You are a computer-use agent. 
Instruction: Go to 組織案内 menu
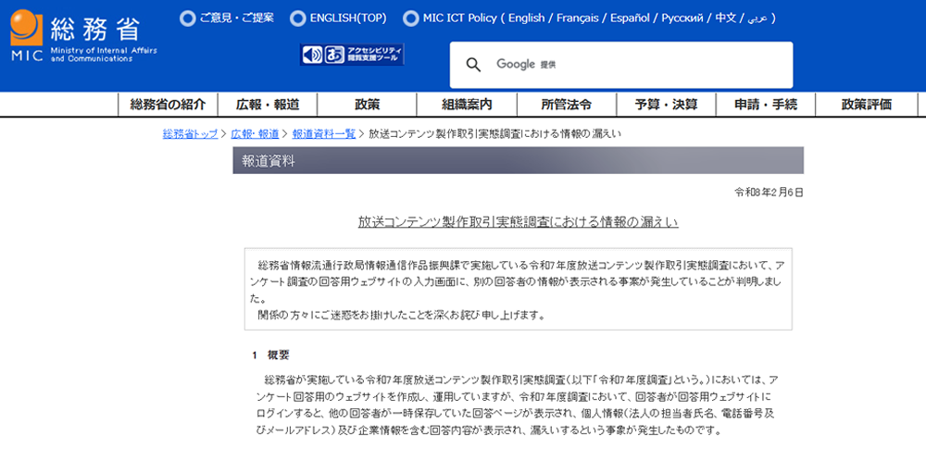tap(467, 105)
